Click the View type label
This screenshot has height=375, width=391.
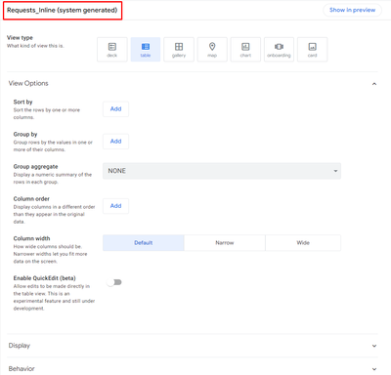coord(20,38)
